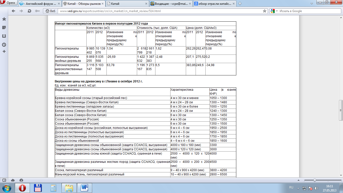This screenshot has height=193, width=343.
Task: Bookmark page with address bar star
Action: point(264,11)
